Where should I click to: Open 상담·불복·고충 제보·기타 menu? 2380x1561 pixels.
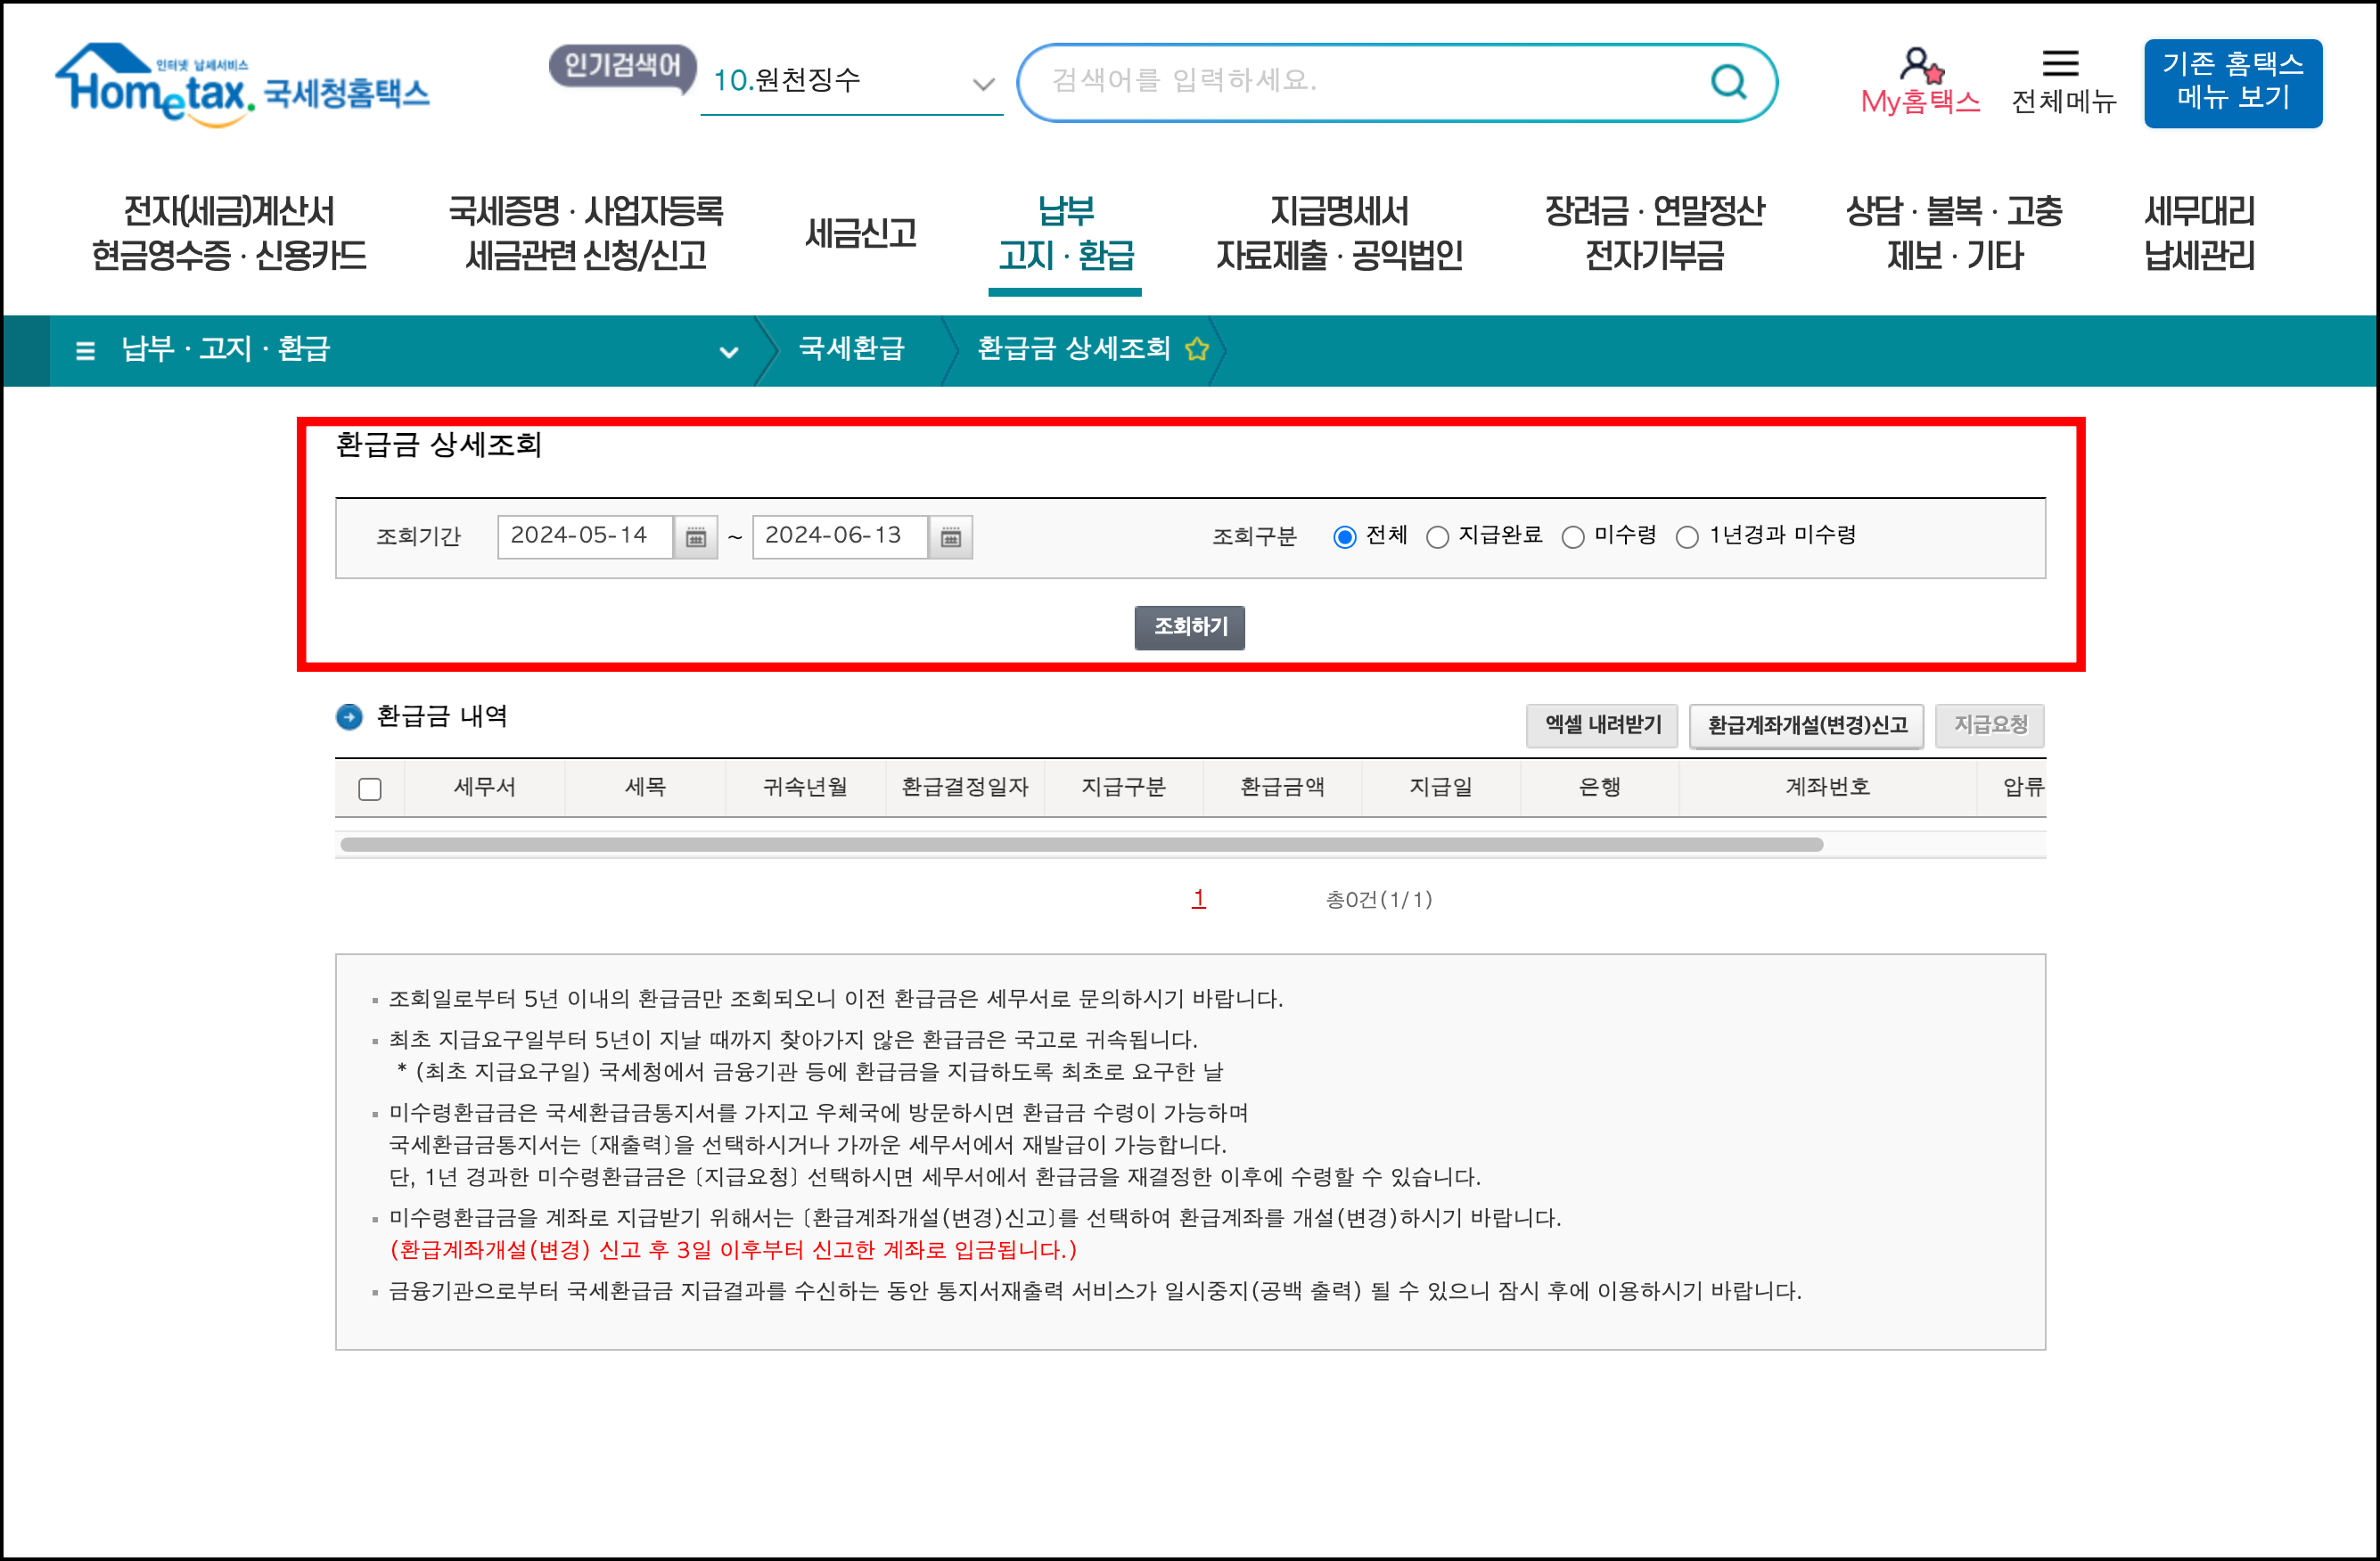click(x=1954, y=233)
